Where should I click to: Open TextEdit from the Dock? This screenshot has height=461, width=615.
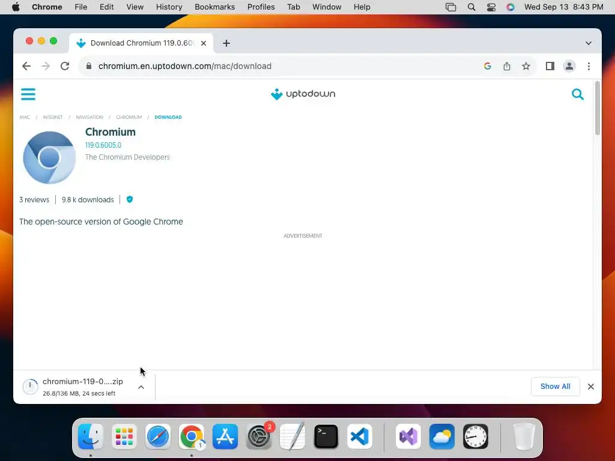coord(292,437)
